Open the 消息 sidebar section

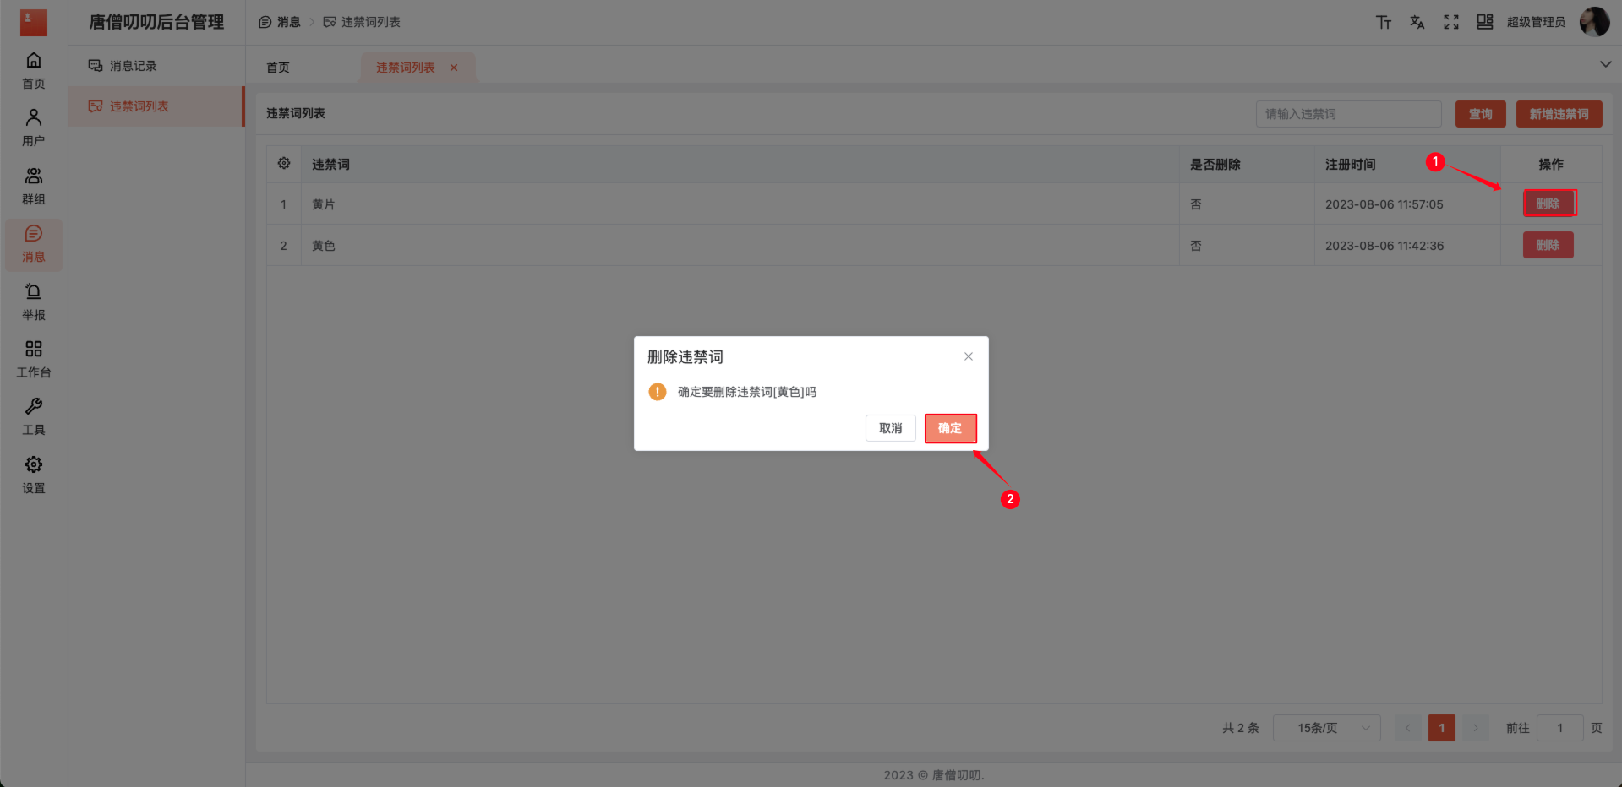[x=33, y=245]
